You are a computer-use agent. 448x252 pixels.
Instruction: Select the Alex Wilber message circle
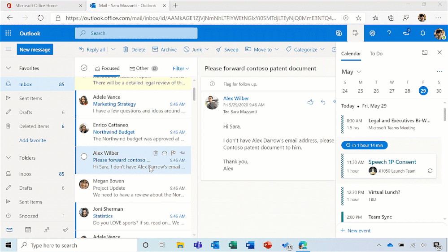click(84, 156)
